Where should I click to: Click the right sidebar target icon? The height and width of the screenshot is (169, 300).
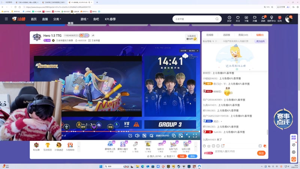coord(294,152)
